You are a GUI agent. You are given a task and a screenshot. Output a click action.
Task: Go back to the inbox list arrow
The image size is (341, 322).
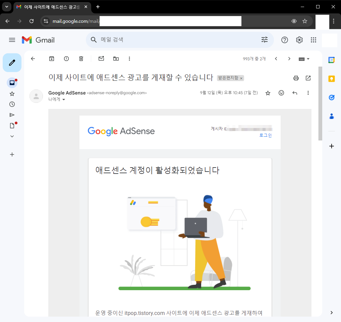click(33, 59)
